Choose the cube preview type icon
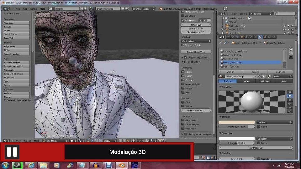Viewport: 301px width, 169px height. click(290, 100)
